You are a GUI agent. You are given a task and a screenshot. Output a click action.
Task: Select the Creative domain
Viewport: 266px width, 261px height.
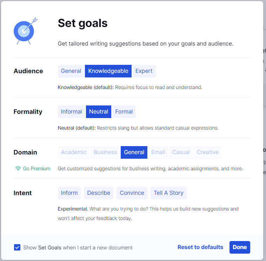(208, 152)
